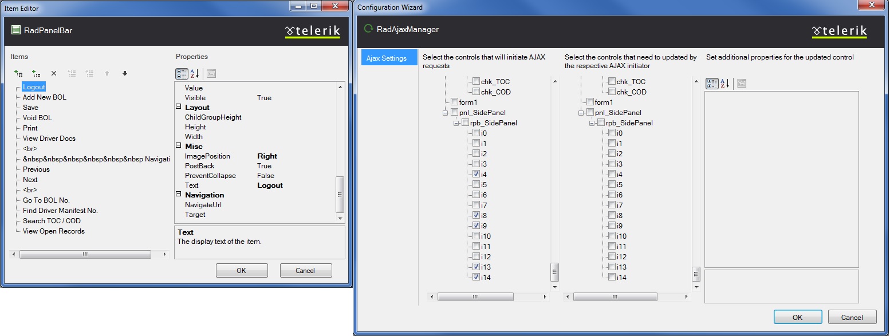The image size is (890, 336).
Task: Click the Promote item icon in Items toolbar
Action: point(72,73)
